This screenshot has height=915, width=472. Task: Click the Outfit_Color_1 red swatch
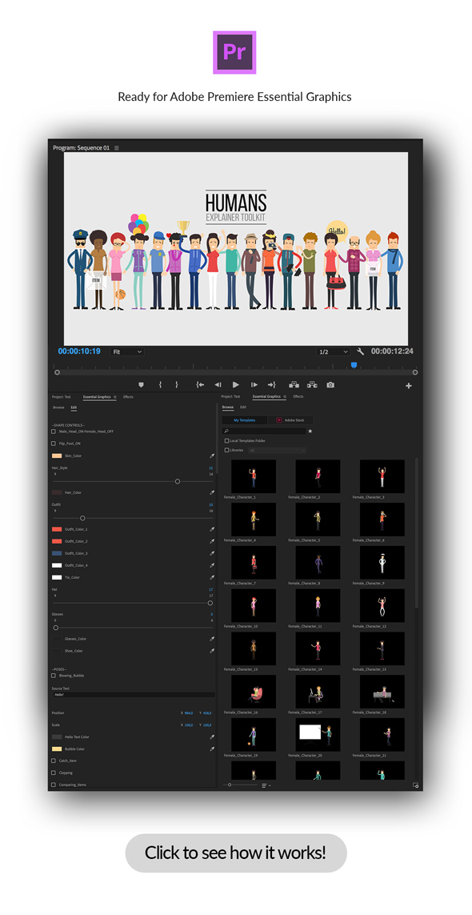tap(57, 528)
